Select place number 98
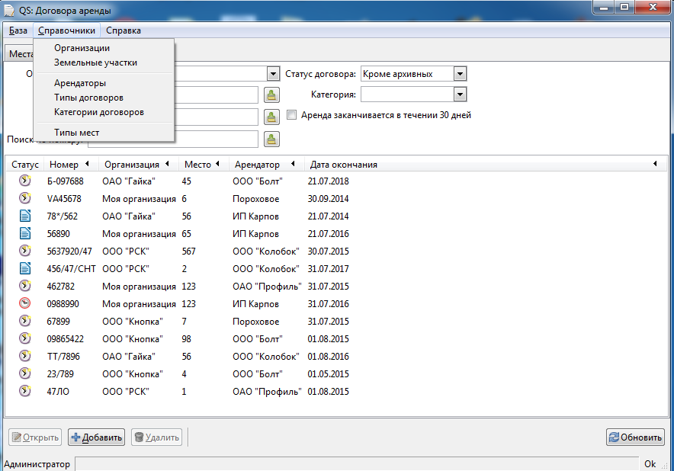This screenshot has width=674, height=471. click(x=186, y=339)
